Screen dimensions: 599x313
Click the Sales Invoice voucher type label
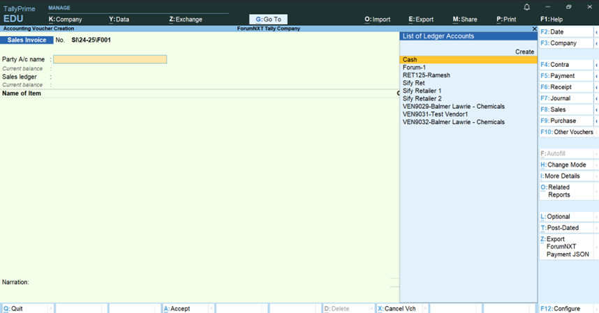[27, 40]
